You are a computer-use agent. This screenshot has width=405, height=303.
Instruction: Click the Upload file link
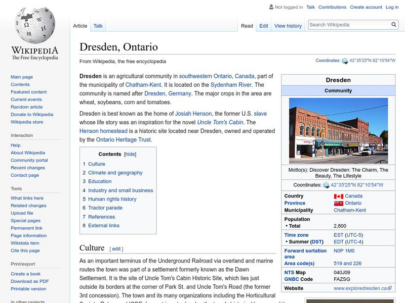pyautogui.click(x=22, y=213)
